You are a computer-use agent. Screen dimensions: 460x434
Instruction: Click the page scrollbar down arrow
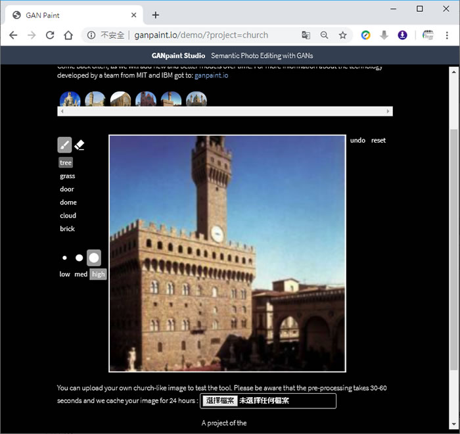(454, 425)
